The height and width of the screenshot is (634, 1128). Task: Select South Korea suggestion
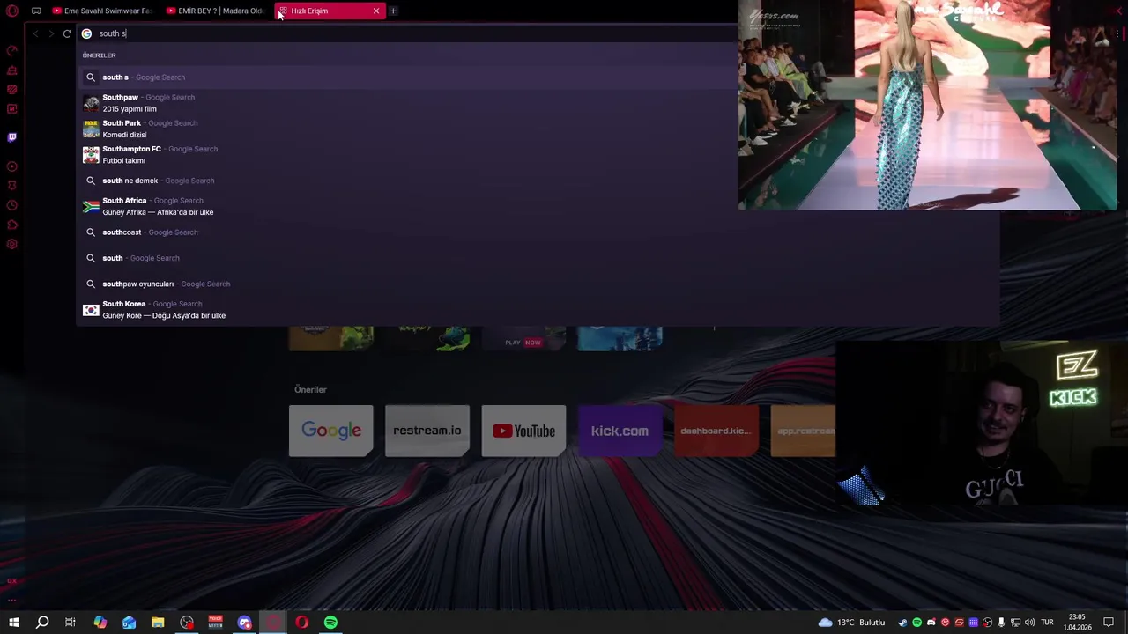point(538,309)
